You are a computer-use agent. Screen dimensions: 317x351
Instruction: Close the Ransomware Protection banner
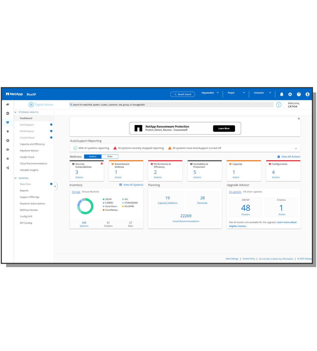299,119
